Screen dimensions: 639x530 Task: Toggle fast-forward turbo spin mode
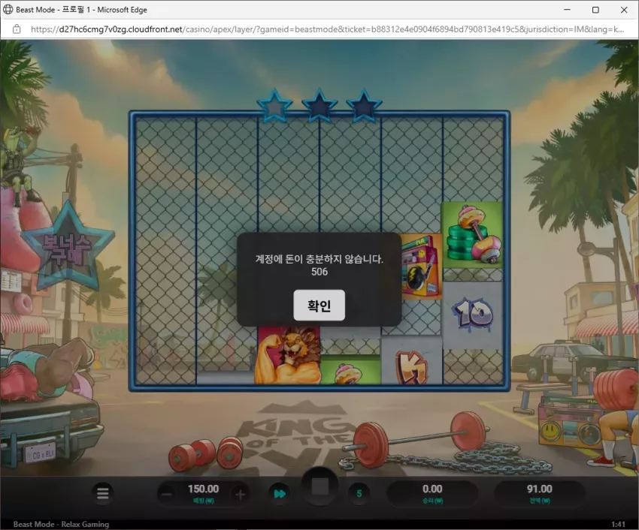pos(280,494)
